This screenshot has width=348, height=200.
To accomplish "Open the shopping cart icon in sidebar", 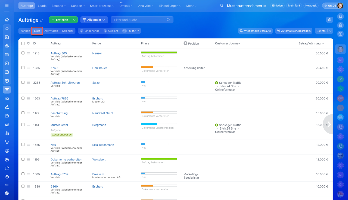I will (7, 142).
